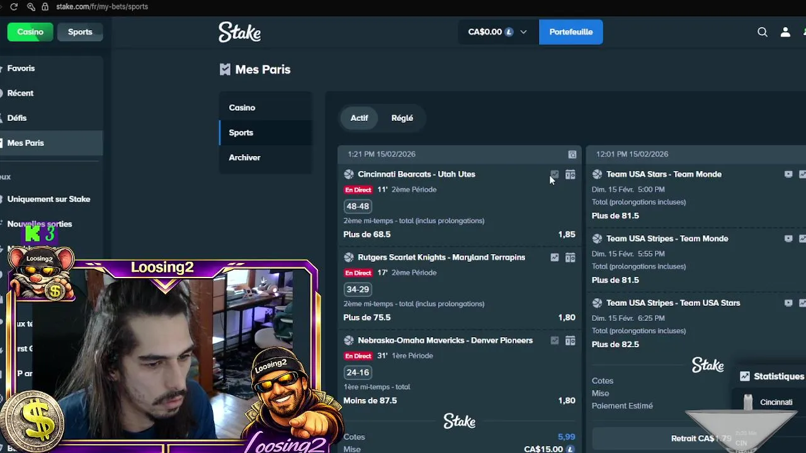Viewport: 806px width, 453px height.
Task: Open scoreboard icon for Nebraska-Omaha Mavericks
Action: tap(570, 340)
